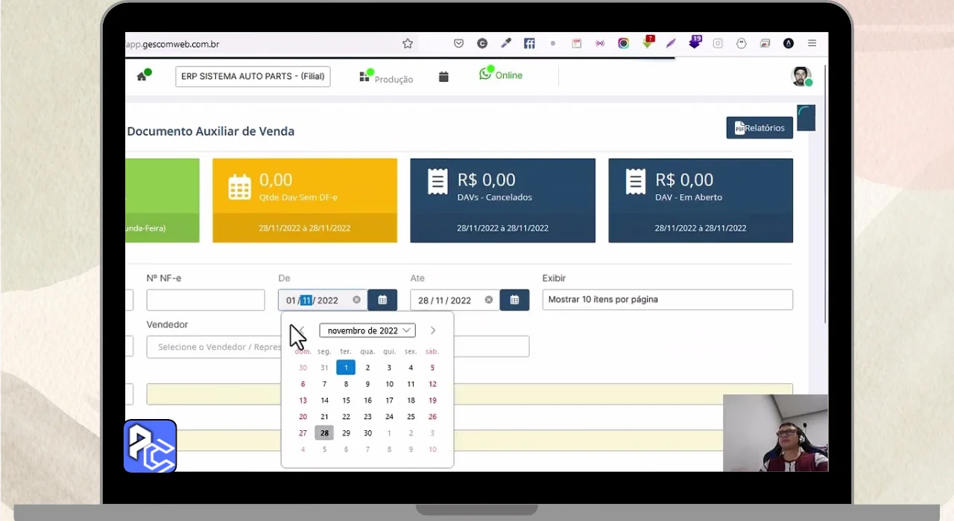Open the ERP SISTEMA AUTO PARTS company selector
Viewport: 954px width, 521px height.
tap(253, 77)
